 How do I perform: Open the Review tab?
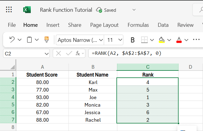click(186, 25)
